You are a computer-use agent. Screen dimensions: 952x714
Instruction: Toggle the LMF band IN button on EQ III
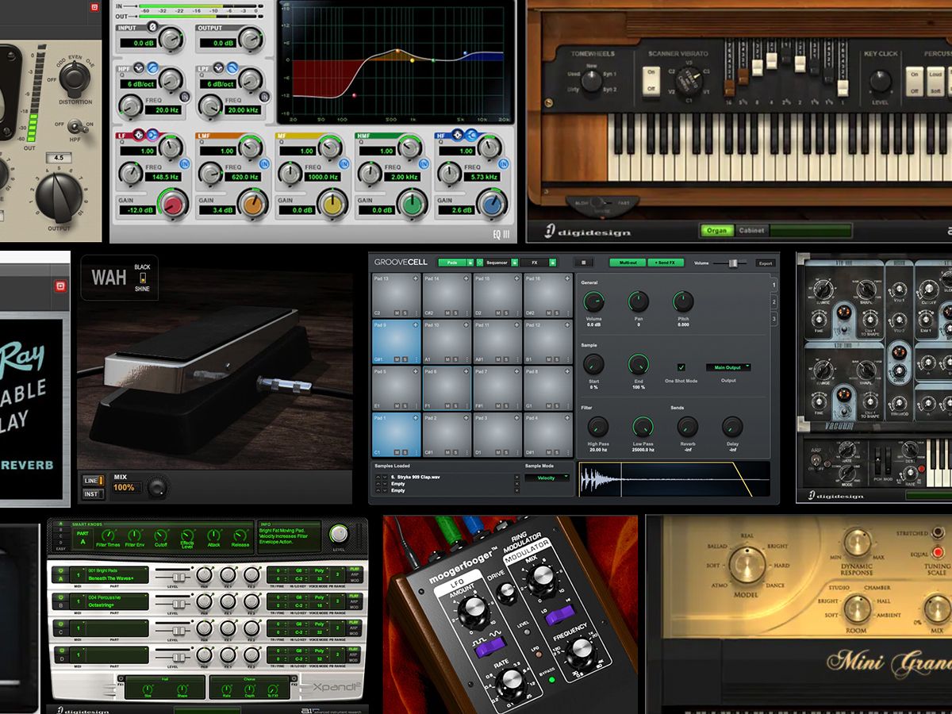tap(263, 165)
